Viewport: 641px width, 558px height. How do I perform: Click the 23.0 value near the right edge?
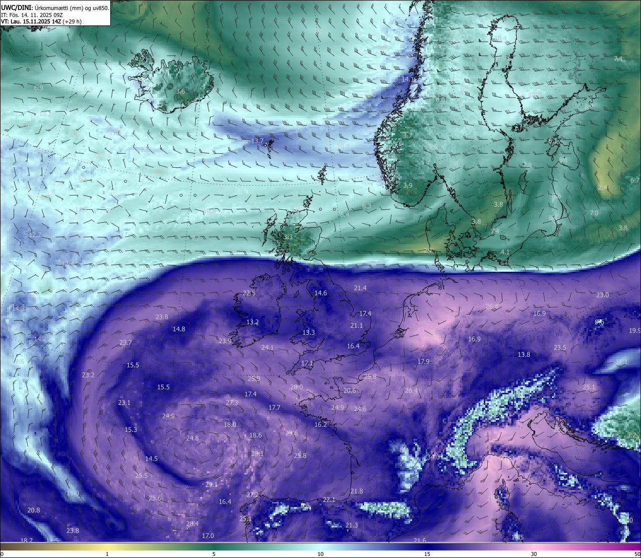coord(602,295)
